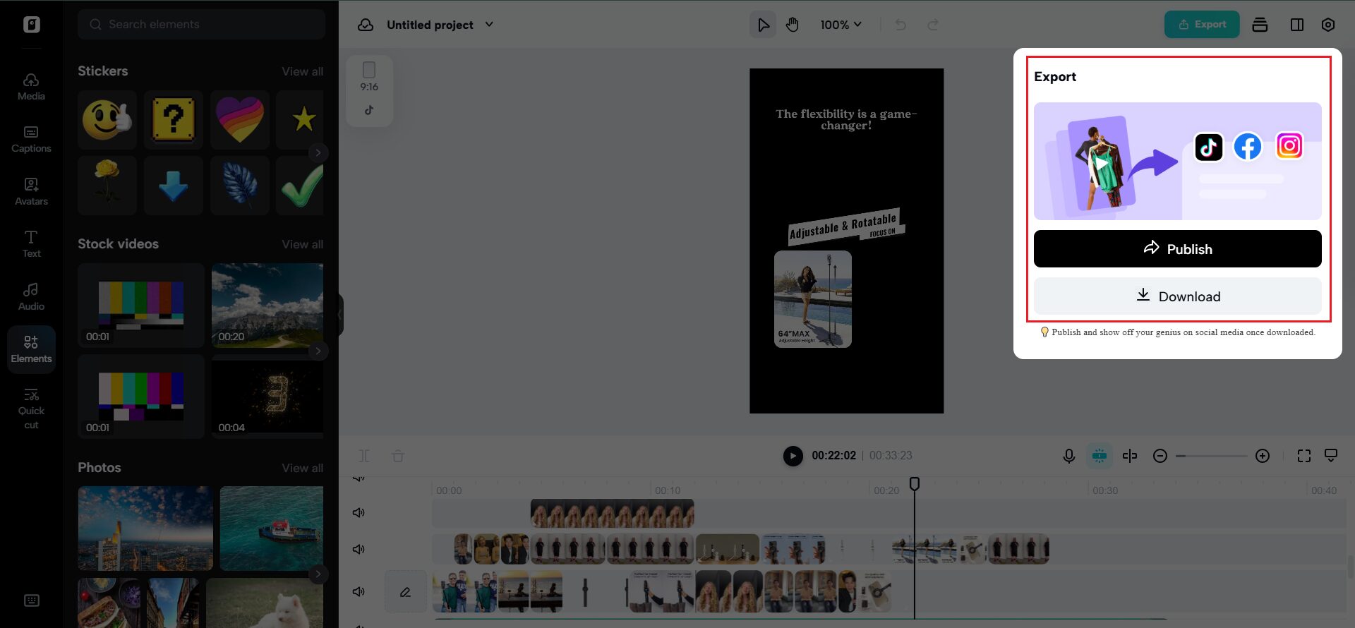Select the hand pan tool

pyautogui.click(x=793, y=25)
